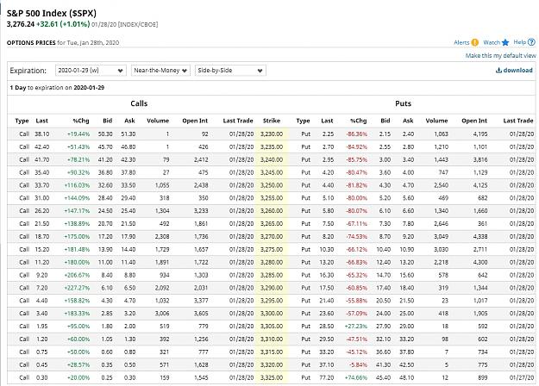Click the index price 3,276.24
539x386 pixels.
[x=21, y=24]
